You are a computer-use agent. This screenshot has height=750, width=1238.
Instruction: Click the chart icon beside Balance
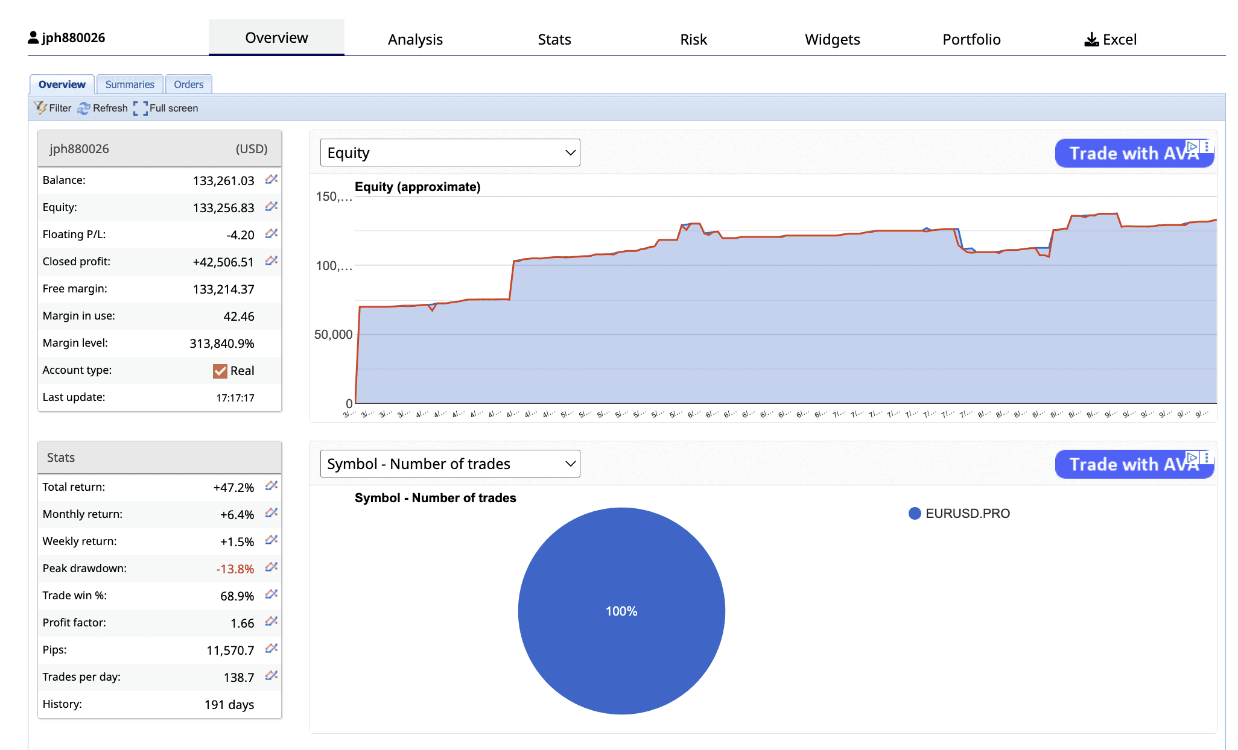coord(271,179)
